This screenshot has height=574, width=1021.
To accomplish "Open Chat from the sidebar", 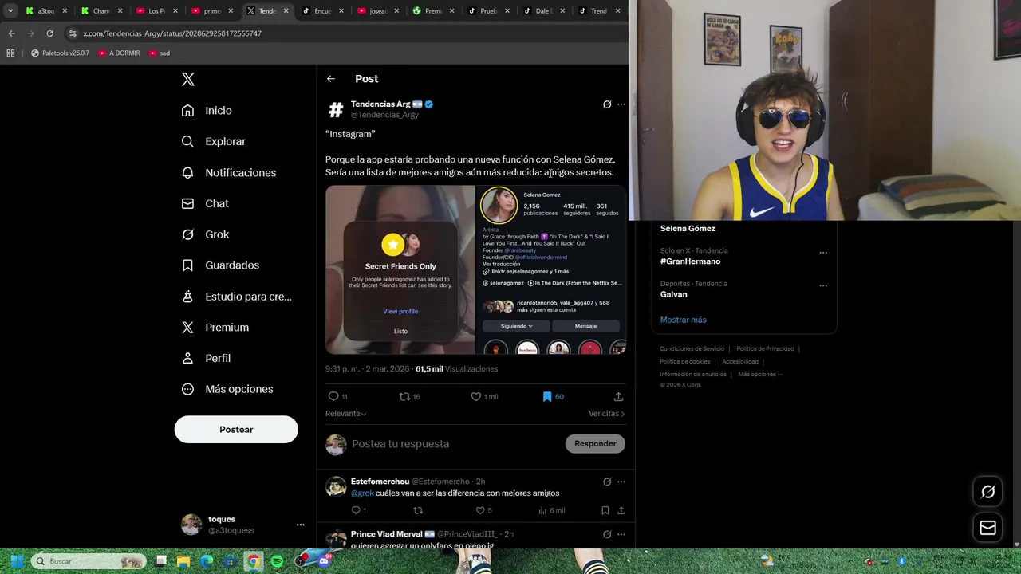I will point(205,203).
